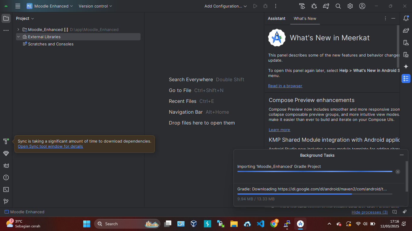Click the taskbar Search box
Screen dimensions: 412x231
coord(127,224)
